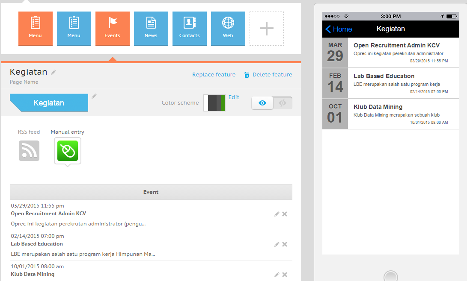Click the LBE merupakan description in list
Screen dimensions: 467x281
click(83, 254)
